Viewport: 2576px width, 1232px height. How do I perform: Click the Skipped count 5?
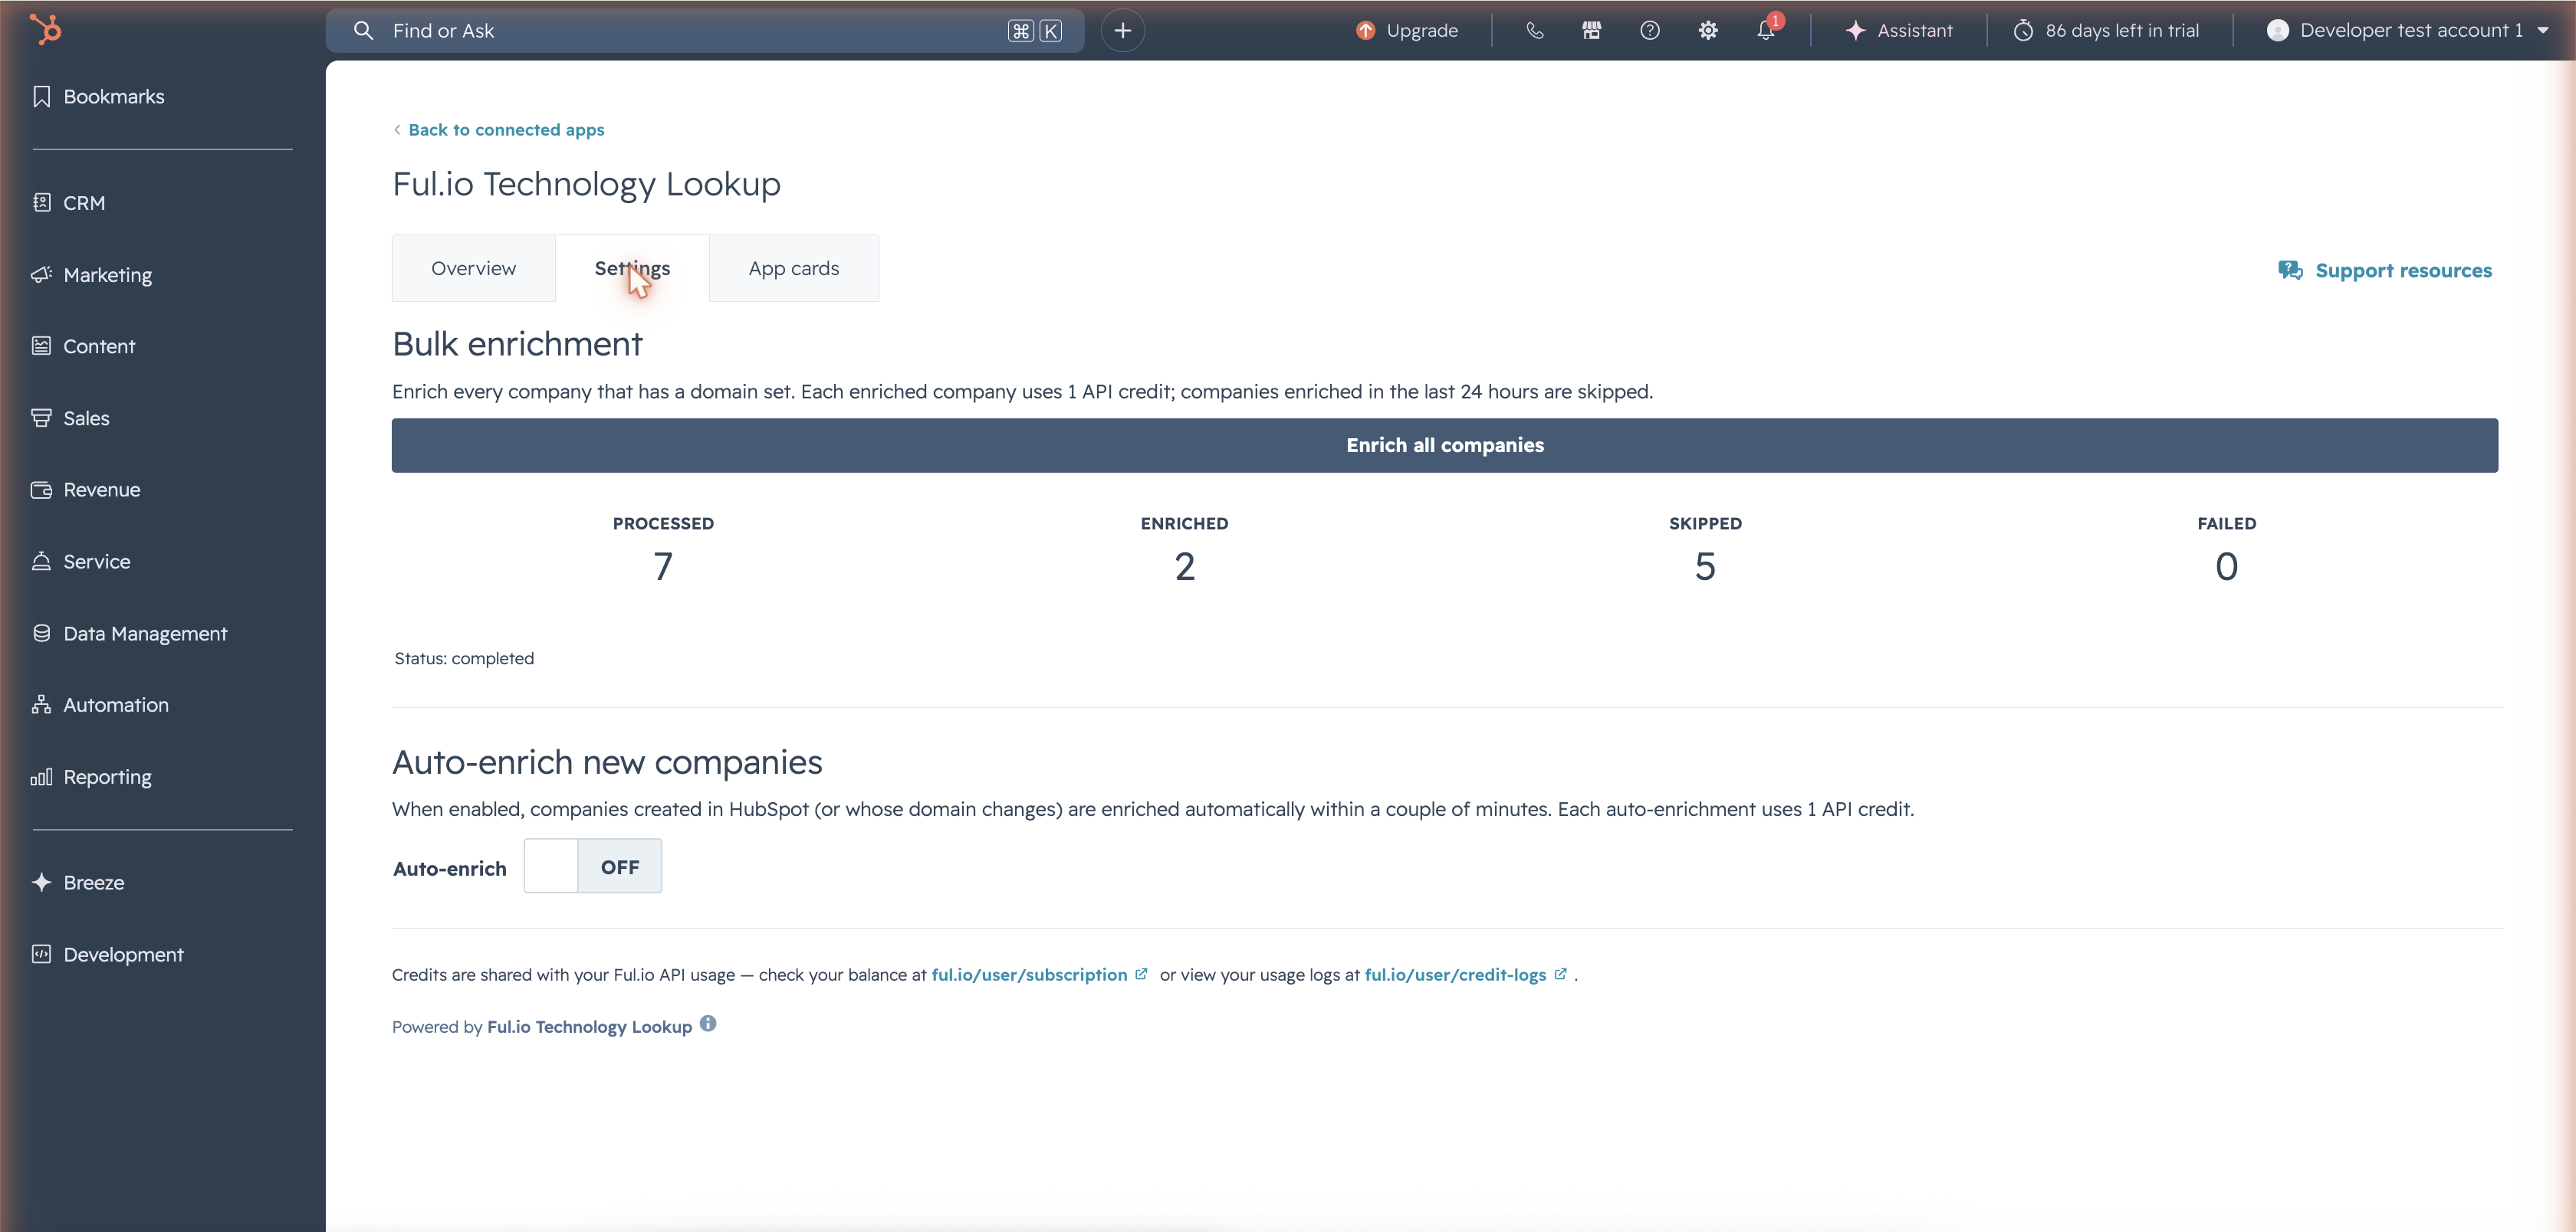pos(1705,566)
